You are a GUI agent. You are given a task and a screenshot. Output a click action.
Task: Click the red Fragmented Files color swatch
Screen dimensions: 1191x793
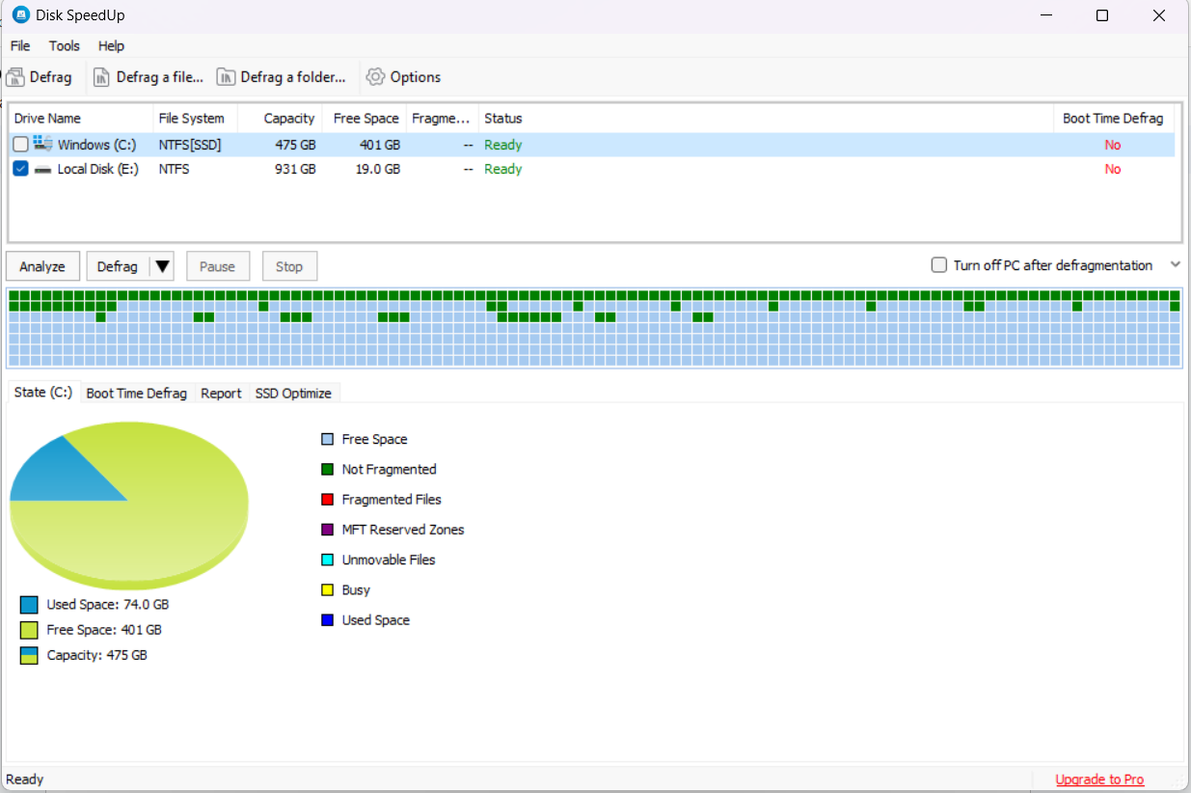coord(328,500)
